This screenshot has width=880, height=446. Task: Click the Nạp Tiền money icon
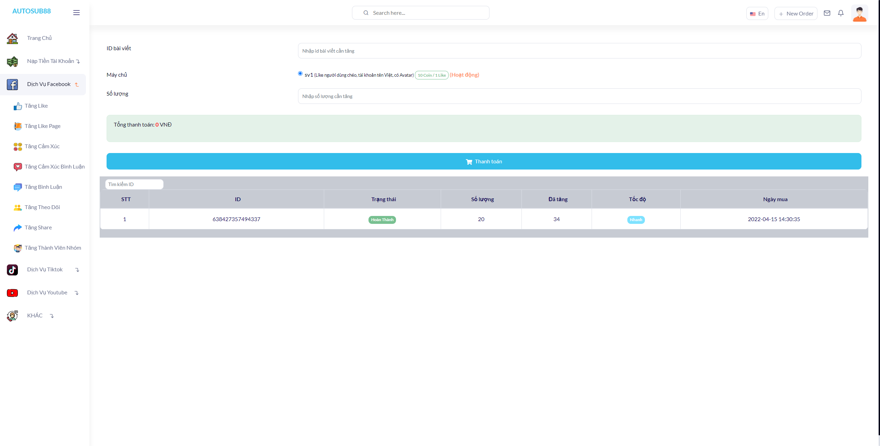(x=12, y=62)
